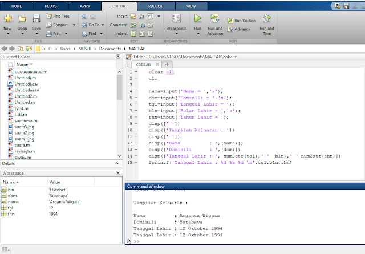Click the Find magnifier button

[x=89, y=34]
